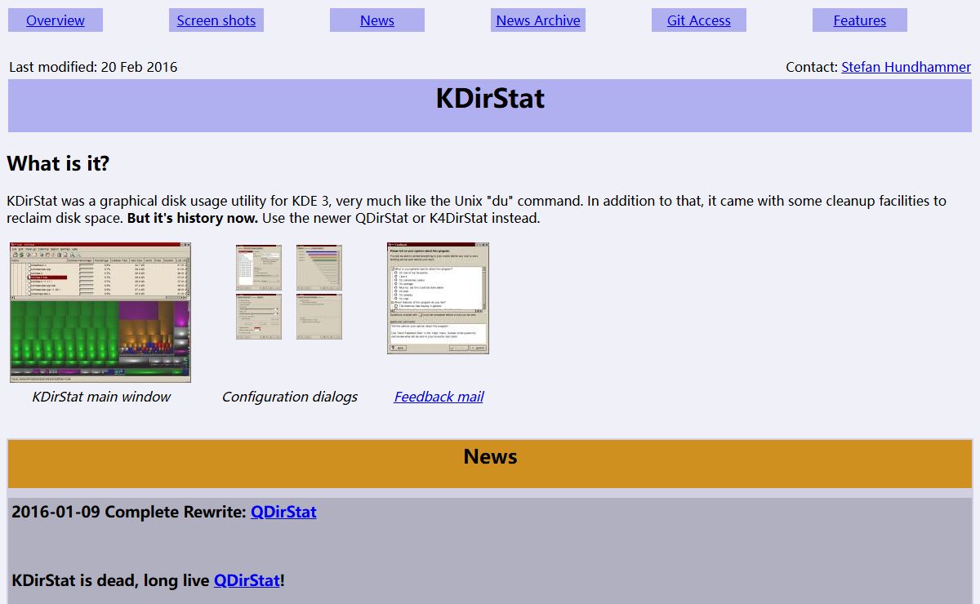Viewport: 980px width, 604px height.
Task: Click the 'KDirStat main window' caption
Action: click(101, 397)
